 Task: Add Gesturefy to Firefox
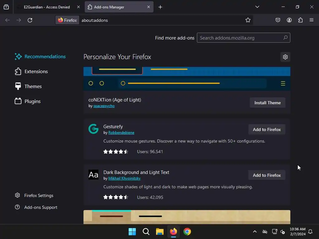(x=267, y=129)
